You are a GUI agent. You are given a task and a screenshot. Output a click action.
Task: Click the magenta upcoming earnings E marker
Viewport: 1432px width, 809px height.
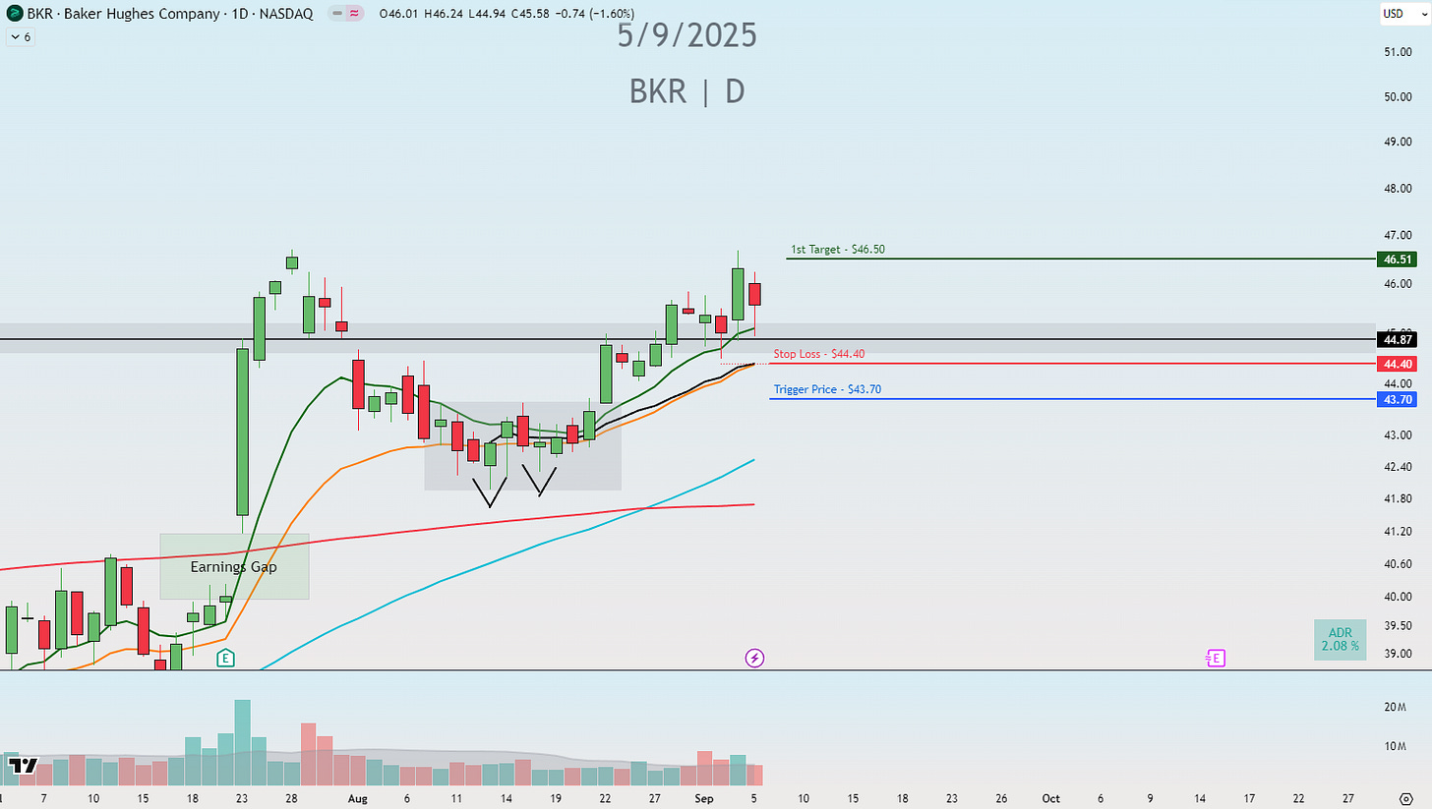pyautogui.click(x=1217, y=658)
